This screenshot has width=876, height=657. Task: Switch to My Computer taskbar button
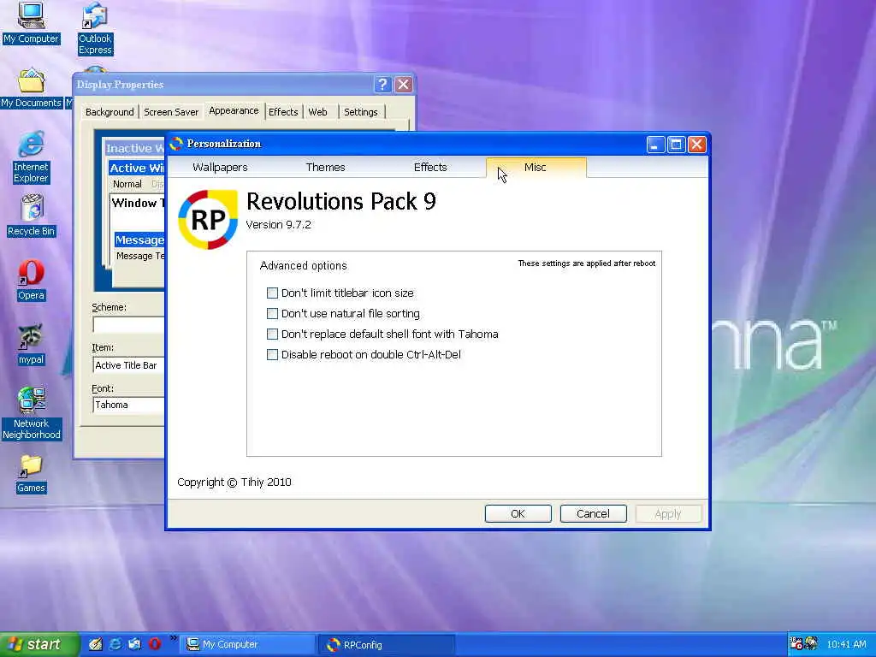click(246, 644)
